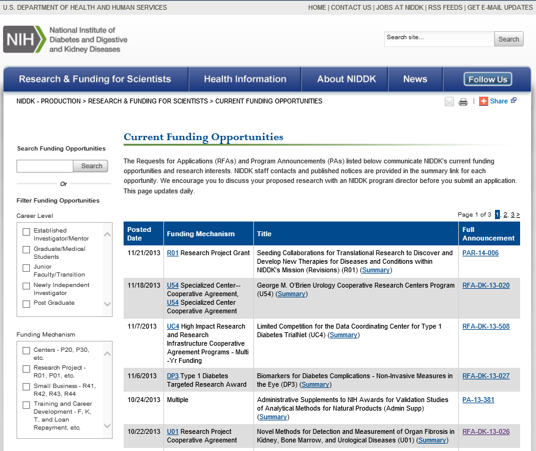536x451 pixels.
Task: Open Summary for Organ Fibrosis U01
Action: pyautogui.click(x=432, y=441)
